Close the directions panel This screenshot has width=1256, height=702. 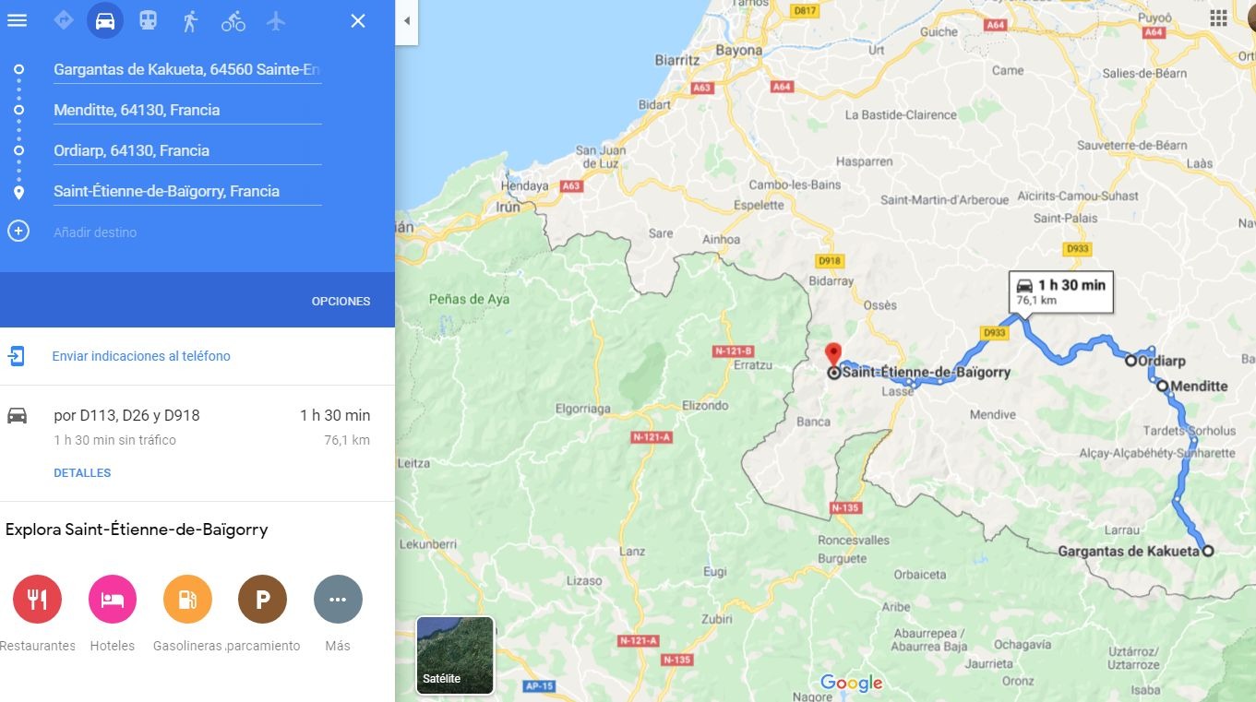click(x=358, y=20)
